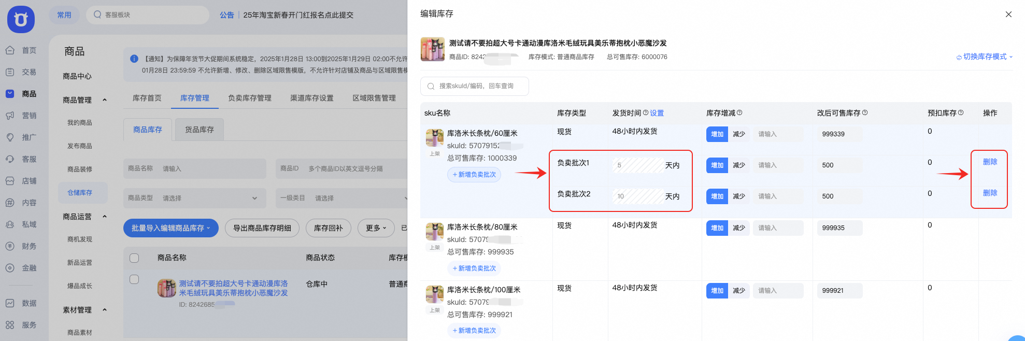1025x341 pixels.
Task: Switch to the 库存首页 tab
Action: pos(147,98)
